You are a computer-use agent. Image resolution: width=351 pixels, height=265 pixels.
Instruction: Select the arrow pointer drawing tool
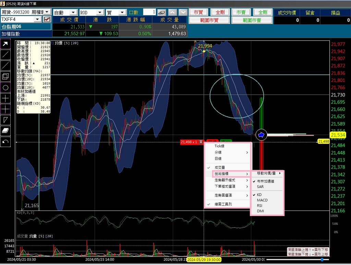click(5, 44)
